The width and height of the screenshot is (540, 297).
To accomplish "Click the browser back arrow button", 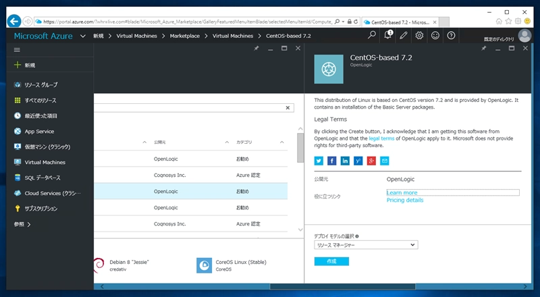I will point(14,22).
